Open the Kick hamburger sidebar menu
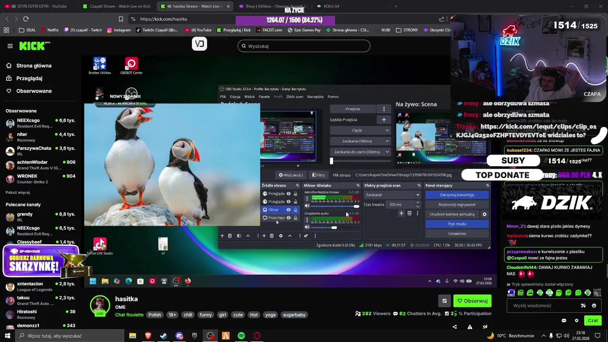Viewport: 608px width, 342px height. (x=10, y=46)
